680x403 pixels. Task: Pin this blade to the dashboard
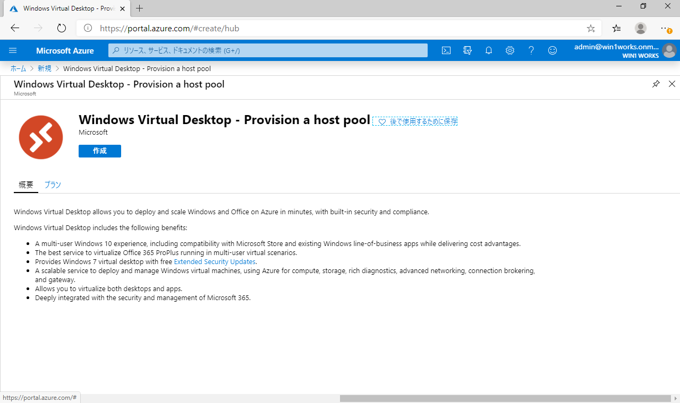tap(656, 84)
